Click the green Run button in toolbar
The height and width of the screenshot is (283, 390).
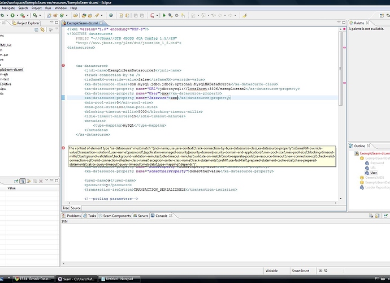point(12,15)
